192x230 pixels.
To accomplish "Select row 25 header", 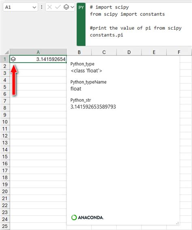I will click(x=5, y=226).
